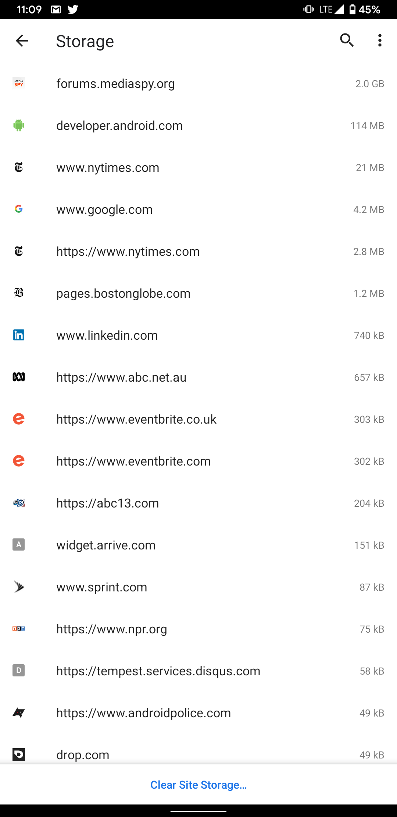The image size is (397, 817).
Task: Tap Clear Site Storage link
Action: [x=198, y=785]
